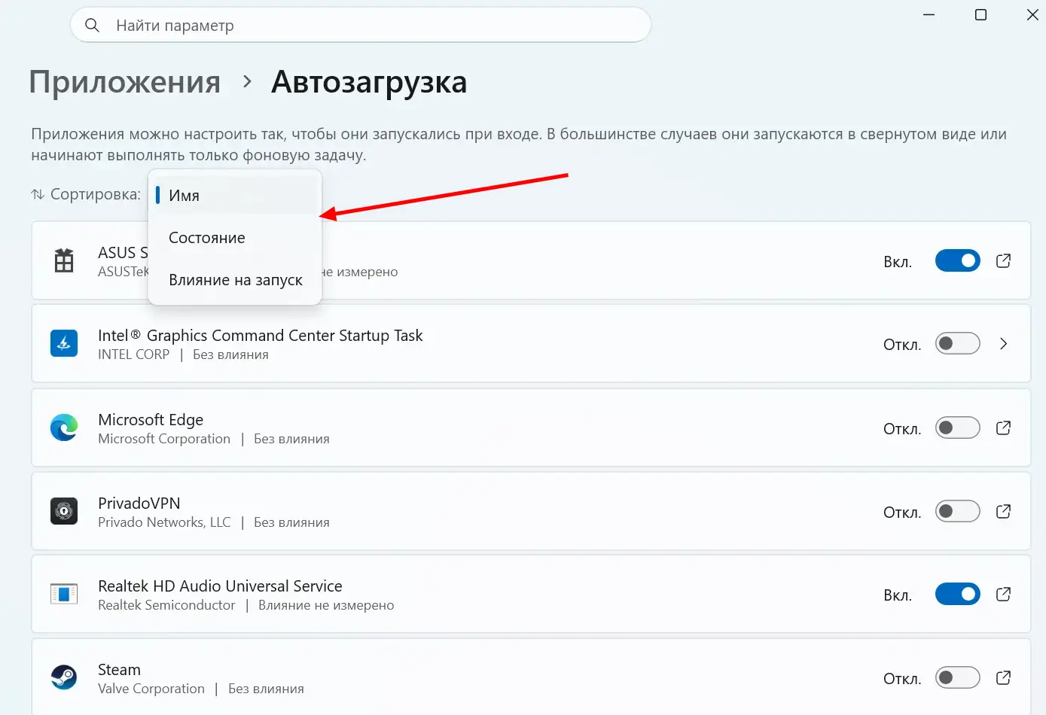This screenshot has width=1046, height=715.
Task: Expand Intel Graphics Command Center entry chevron
Action: click(x=1003, y=344)
